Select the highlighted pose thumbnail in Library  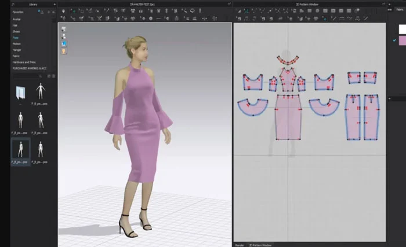(20, 152)
